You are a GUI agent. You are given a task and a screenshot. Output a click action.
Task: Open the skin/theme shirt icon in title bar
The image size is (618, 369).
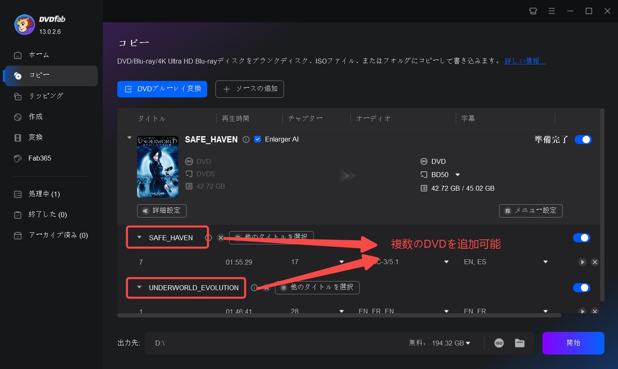[x=533, y=11]
